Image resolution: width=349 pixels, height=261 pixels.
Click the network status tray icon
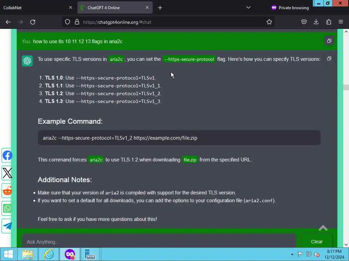[x=308, y=254]
